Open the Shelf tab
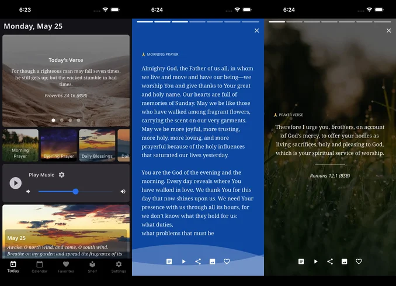The width and height of the screenshot is (396, 286). [92, 267]
